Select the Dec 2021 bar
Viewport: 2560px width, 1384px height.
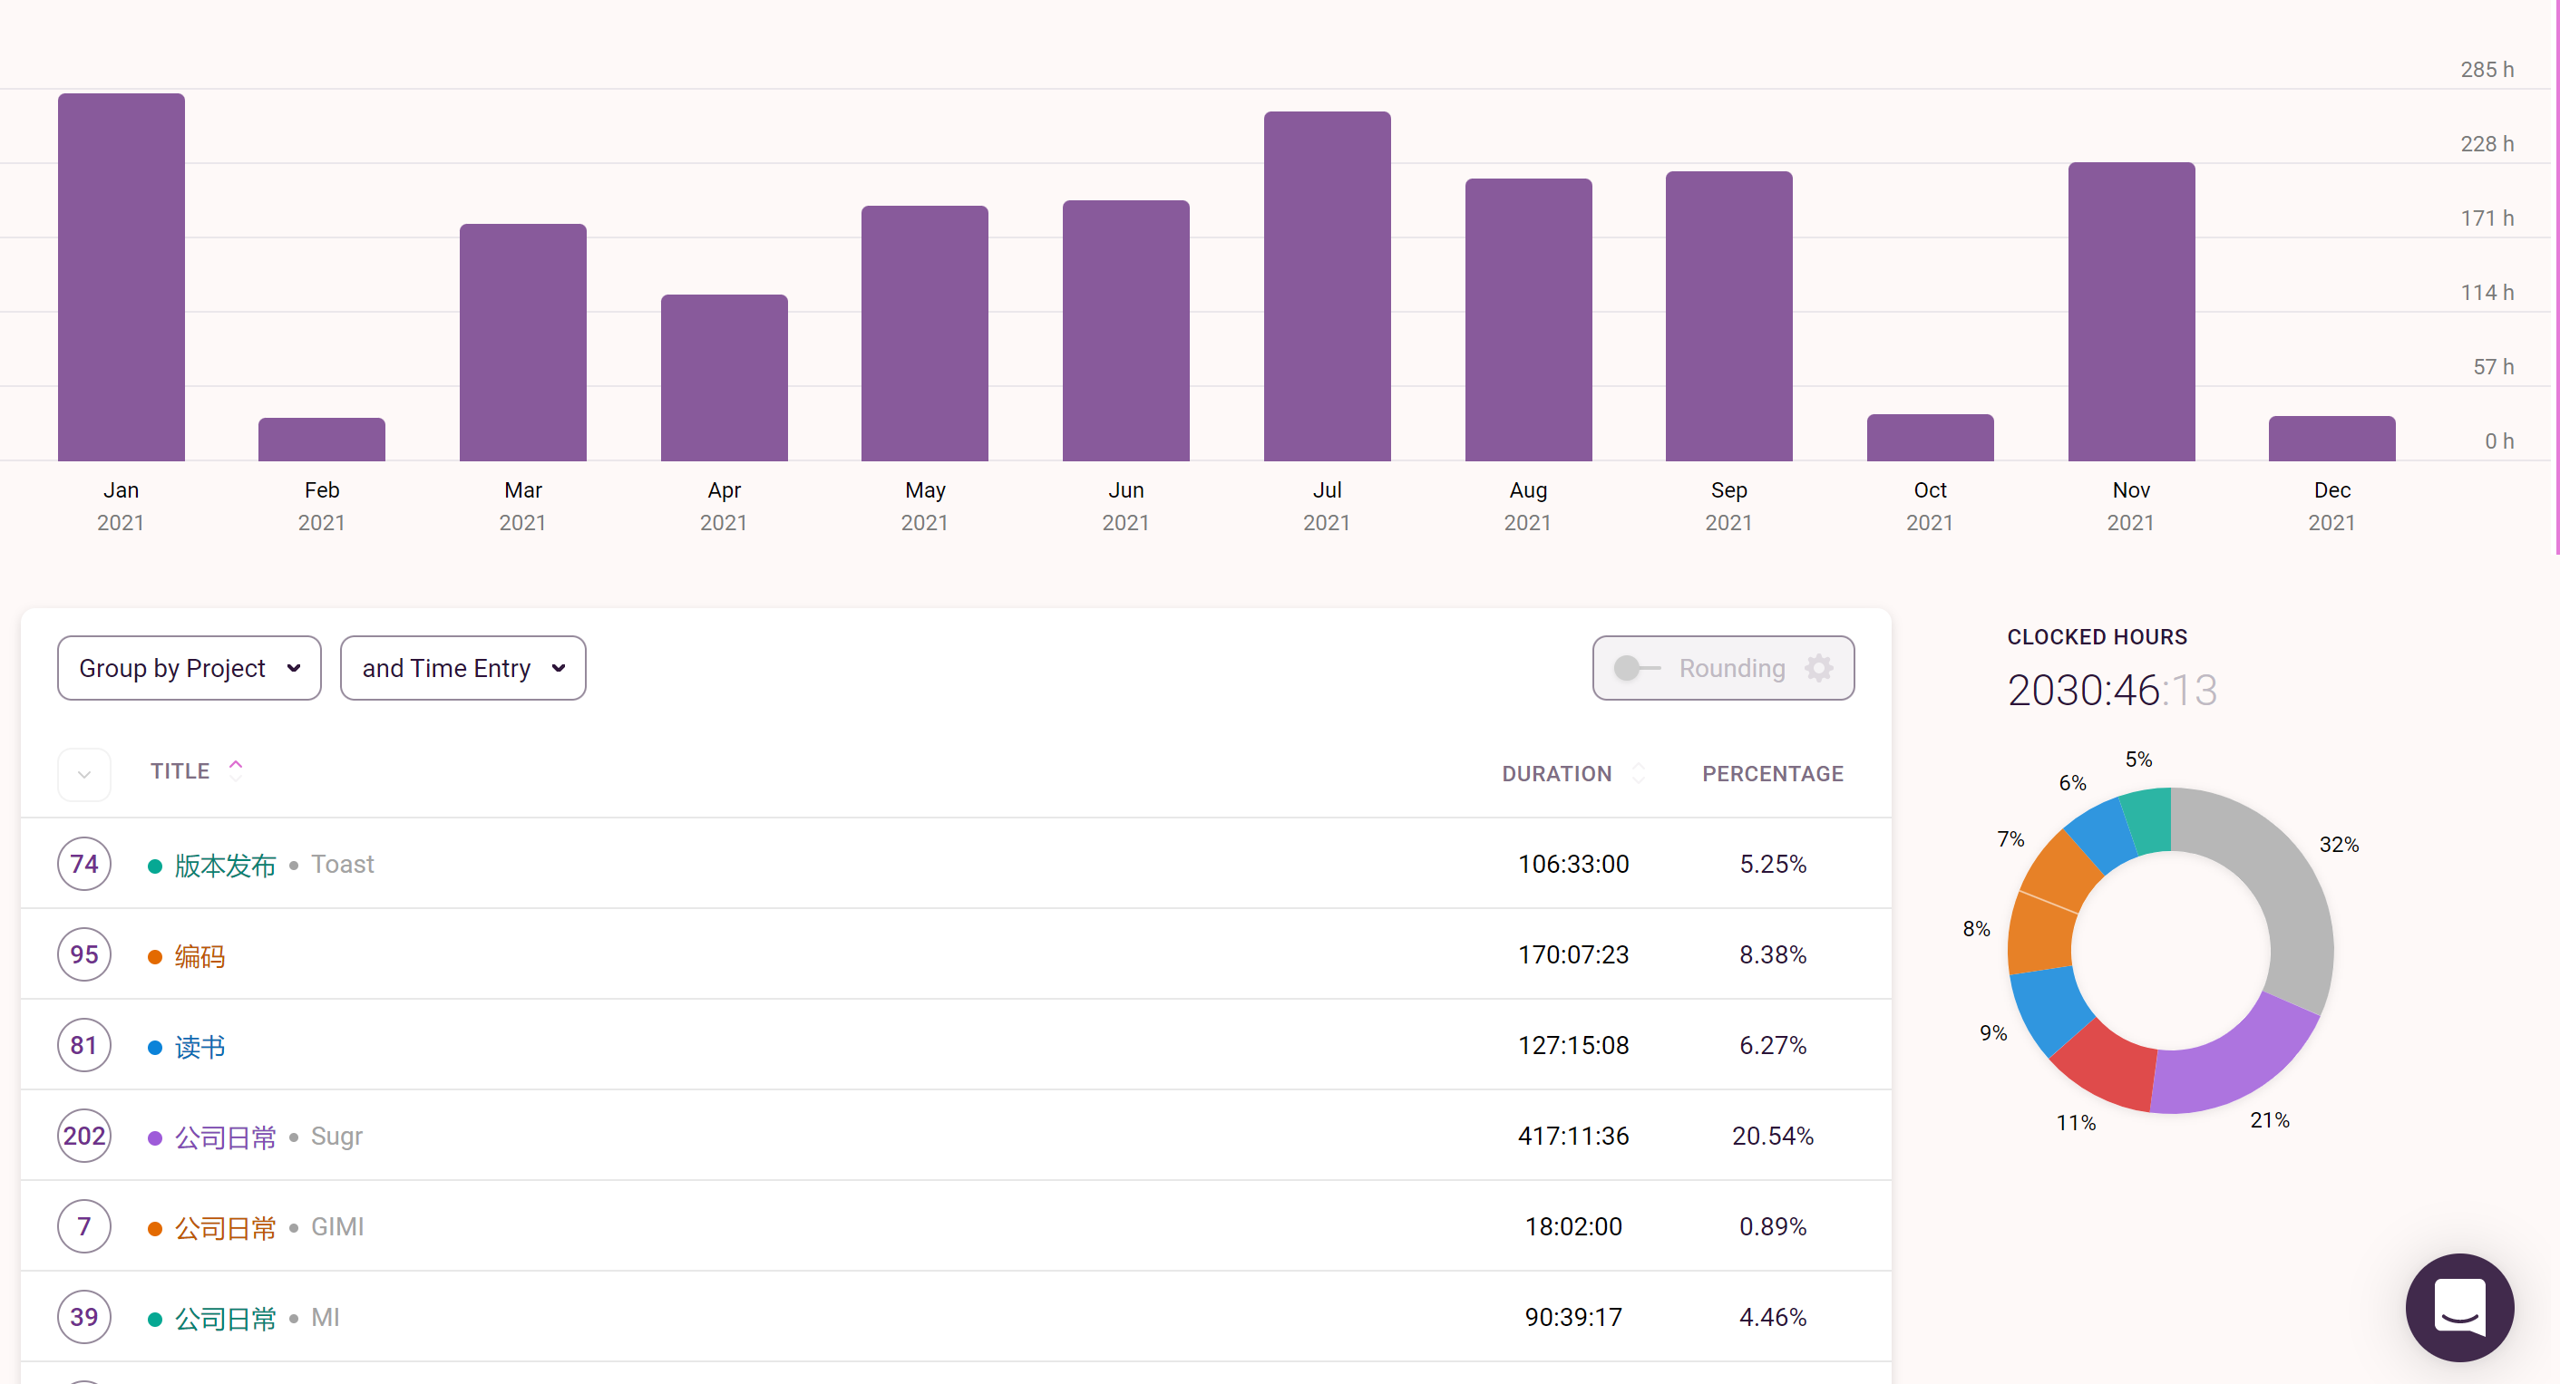(x=2332, y=438)
